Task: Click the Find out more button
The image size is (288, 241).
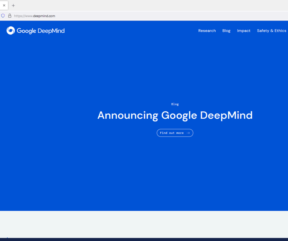Action: 175,133
